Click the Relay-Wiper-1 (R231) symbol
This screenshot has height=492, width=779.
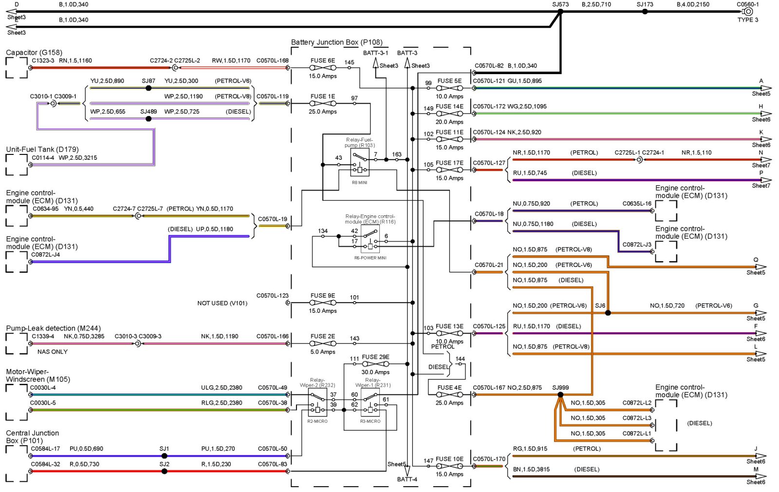point(370,402)
